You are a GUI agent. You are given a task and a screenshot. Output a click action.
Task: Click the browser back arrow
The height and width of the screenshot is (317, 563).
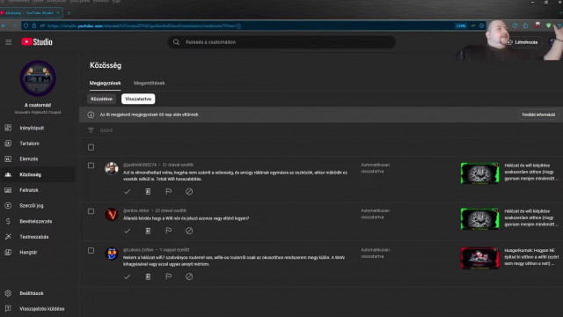[4, 26]
